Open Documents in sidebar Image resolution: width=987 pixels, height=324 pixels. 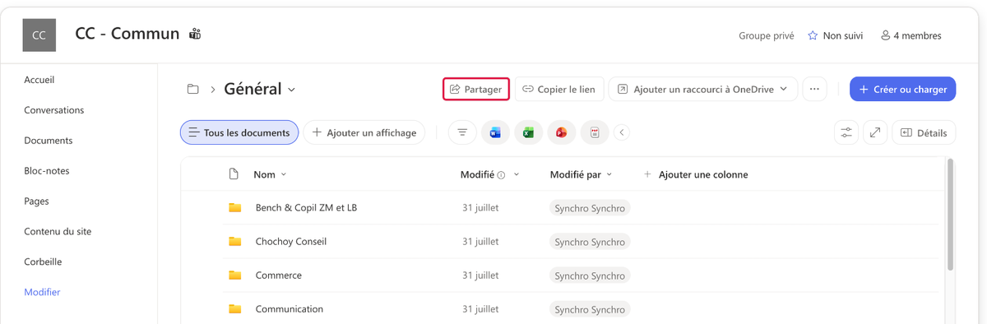(49, 141)
